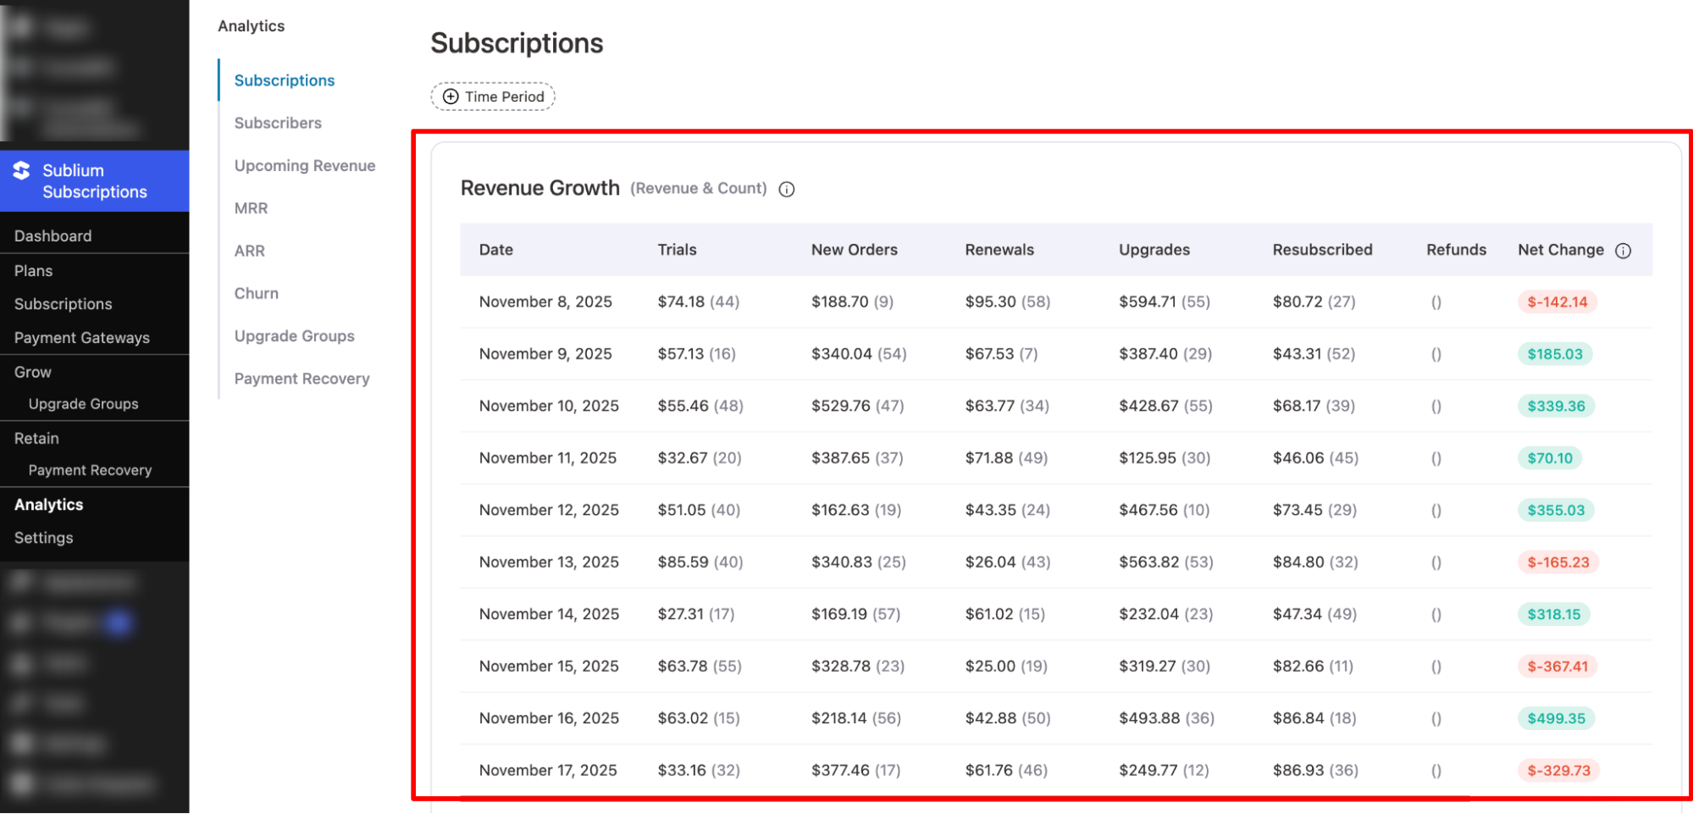Click the red $-142.14 Net Change badge
The width and height of the screenshot is (1693, 814).
(x=1557, y=302)
